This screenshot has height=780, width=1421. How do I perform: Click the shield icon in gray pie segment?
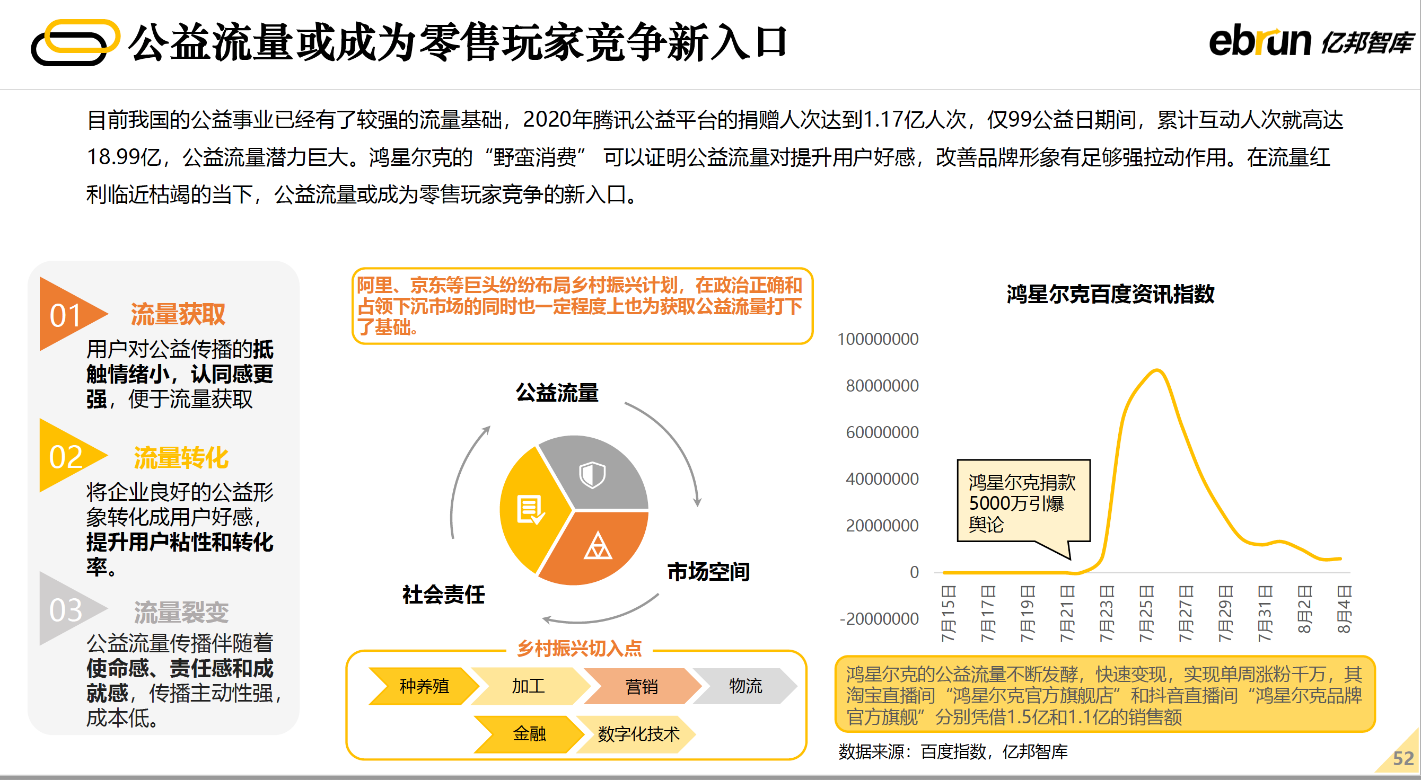(x=592, y=474)
